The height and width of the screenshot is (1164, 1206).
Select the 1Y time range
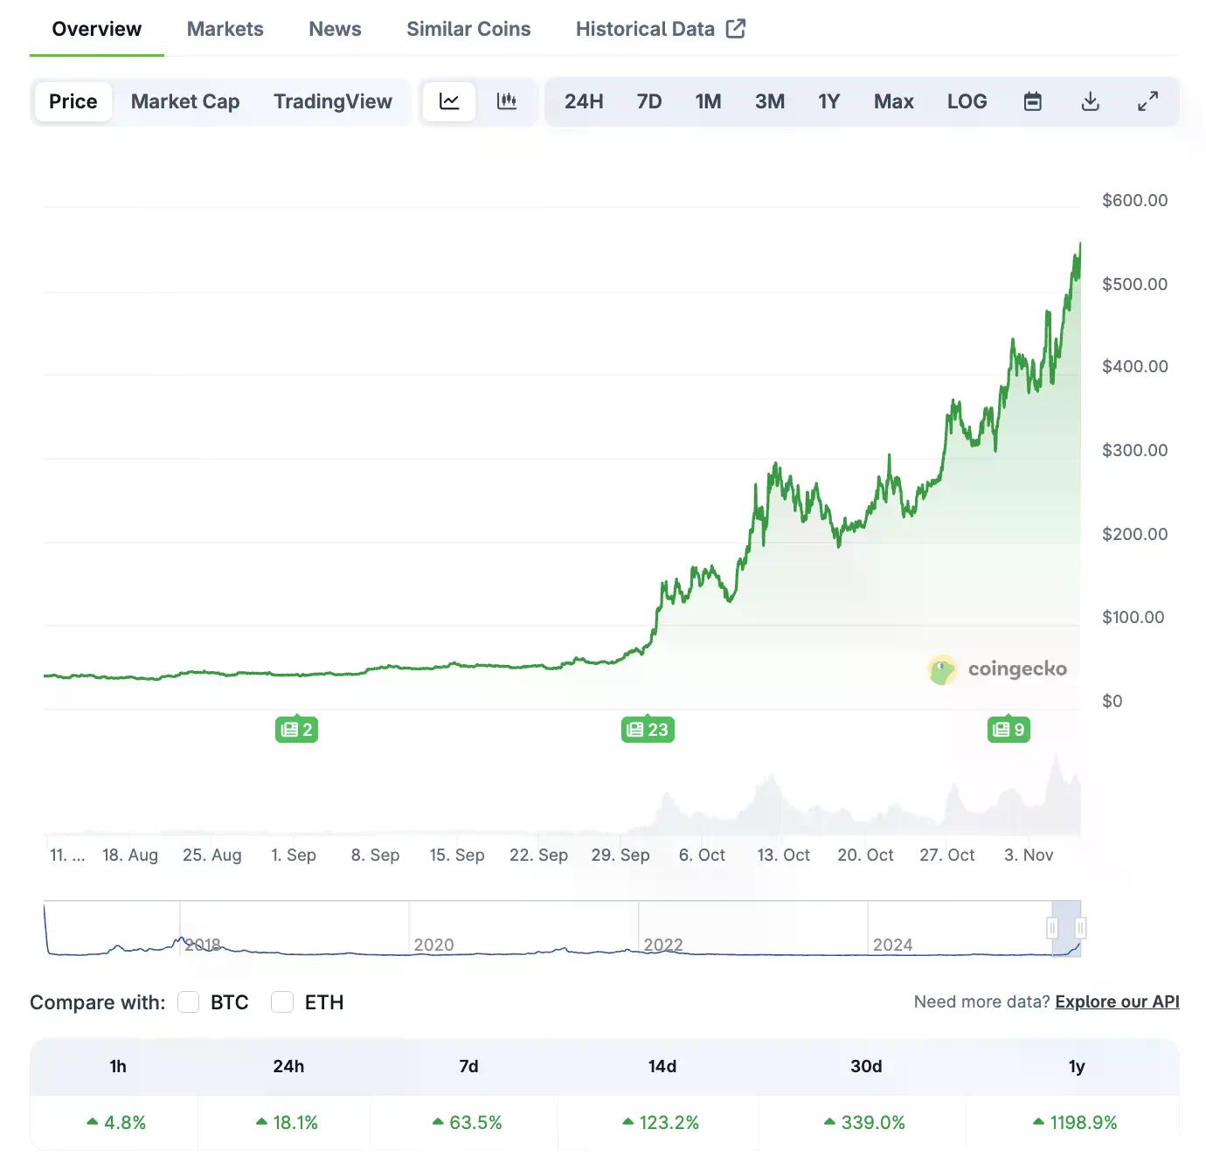tap(828, 101)
